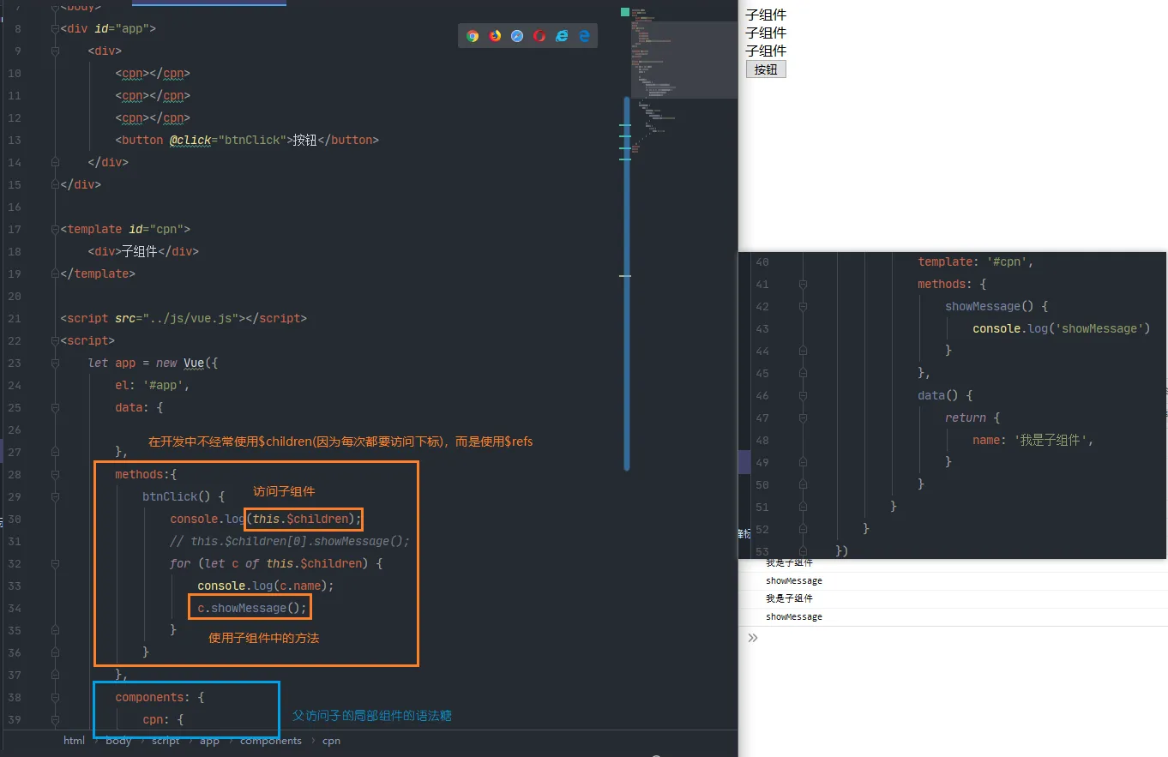Select the html breadcrumb
Viewport: 1168px width, 757px height.
tap(75, 741)
